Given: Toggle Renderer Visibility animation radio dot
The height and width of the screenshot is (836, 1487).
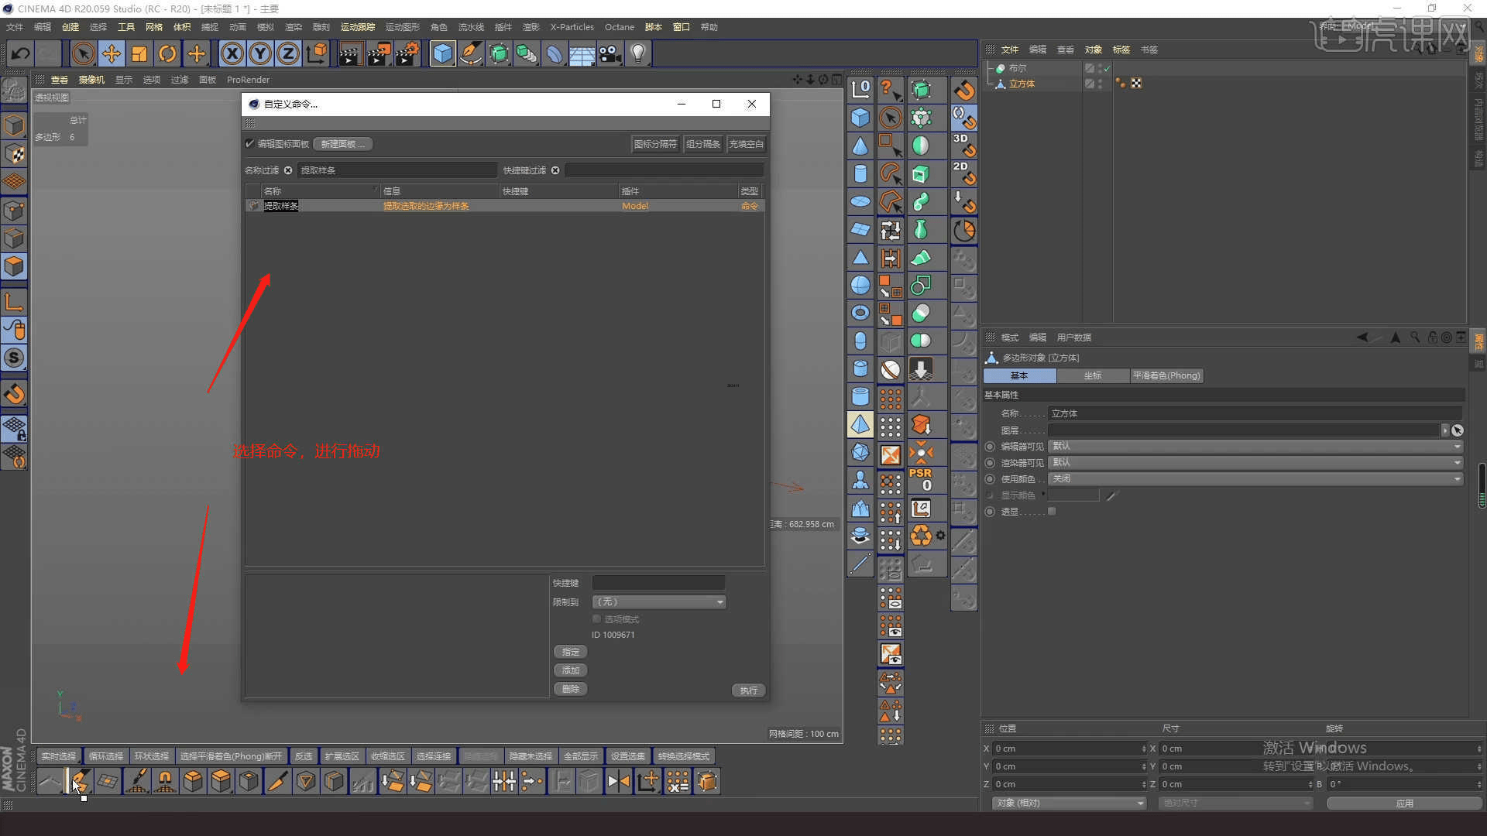Looking at the screenshot, I should pos(990,463).
